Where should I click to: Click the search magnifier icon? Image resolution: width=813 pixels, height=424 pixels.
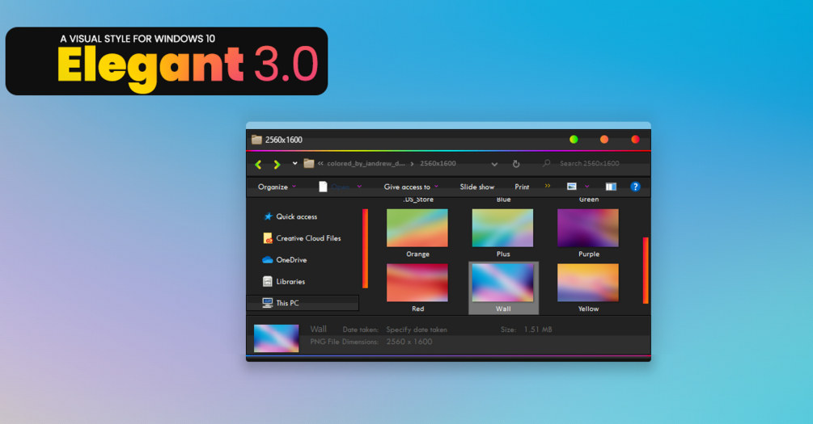tap(546, 163)
